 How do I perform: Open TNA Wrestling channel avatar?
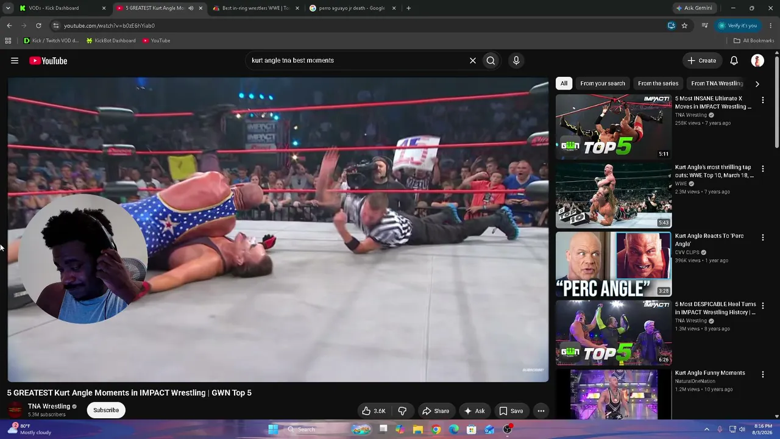pyautogui.click(x=15, y=410)
